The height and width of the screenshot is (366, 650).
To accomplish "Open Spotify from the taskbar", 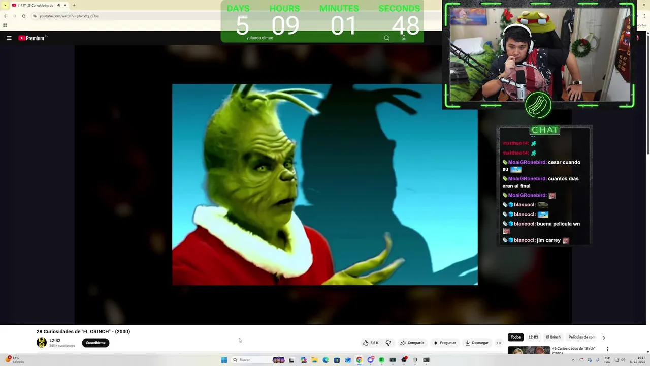I will [x=381, y=360].
